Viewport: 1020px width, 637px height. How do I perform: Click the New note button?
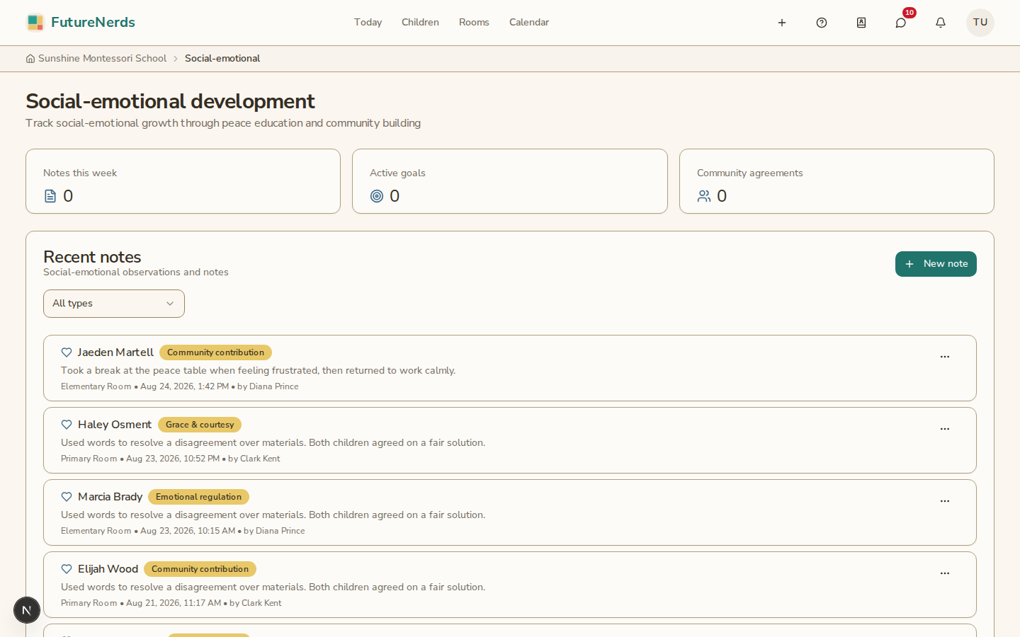(936, 264)
